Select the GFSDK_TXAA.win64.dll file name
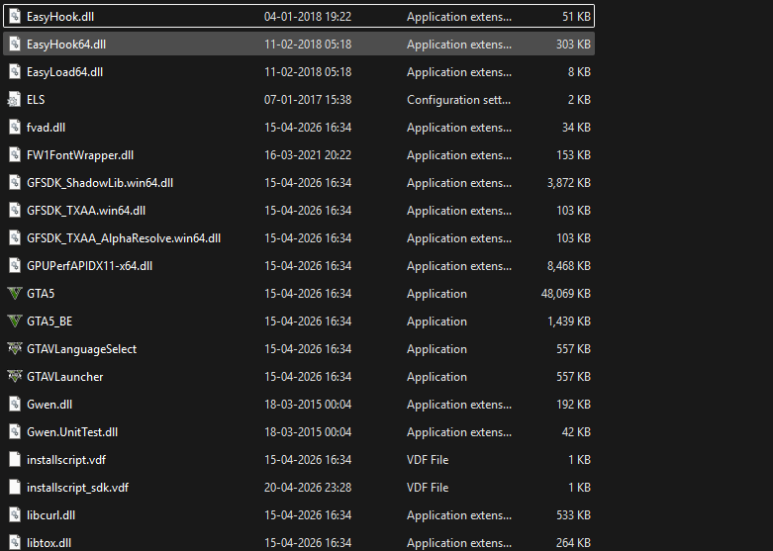Image resolution: width=773 pixels, height=551 pixels. pyautogui.click(x=86, y=211)
